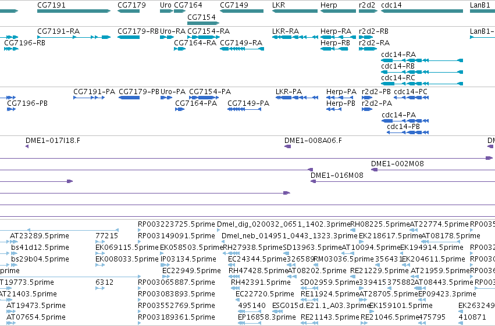Click protein CG7179-PB
Viewport: 495px width, 326px height.
139,92
